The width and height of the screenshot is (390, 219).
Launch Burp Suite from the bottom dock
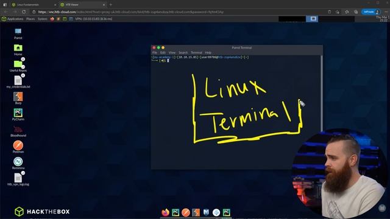pos(196,212)
